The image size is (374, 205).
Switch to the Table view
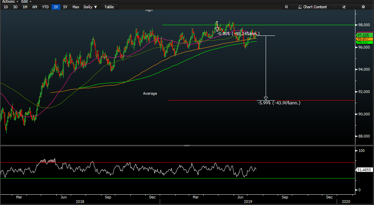pyautogui.click(x=109, y=7)
